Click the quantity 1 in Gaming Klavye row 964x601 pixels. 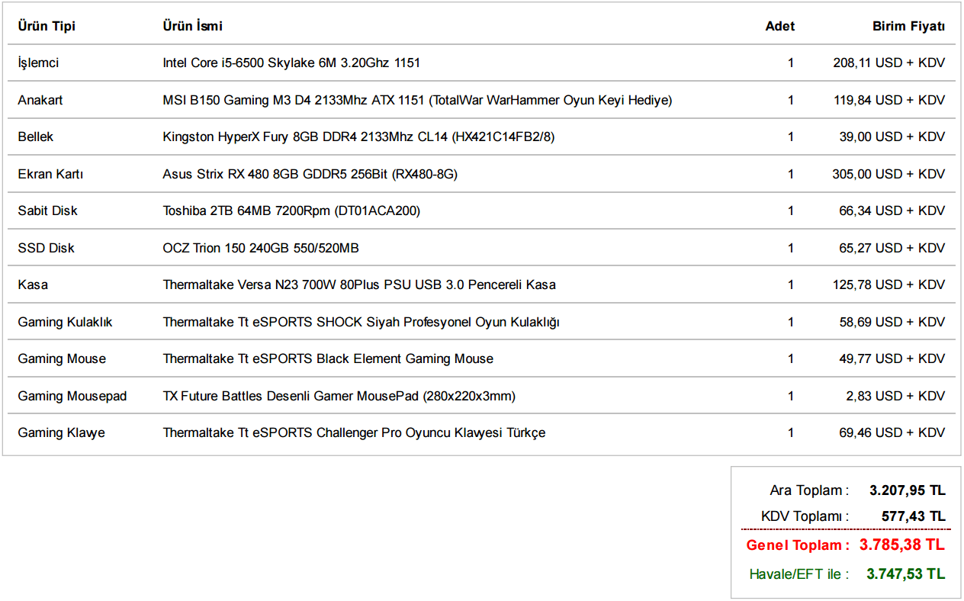coord(791,432)
